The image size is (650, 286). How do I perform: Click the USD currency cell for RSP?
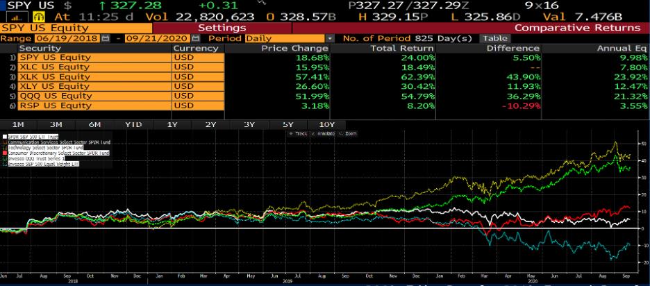coord(199,106)
